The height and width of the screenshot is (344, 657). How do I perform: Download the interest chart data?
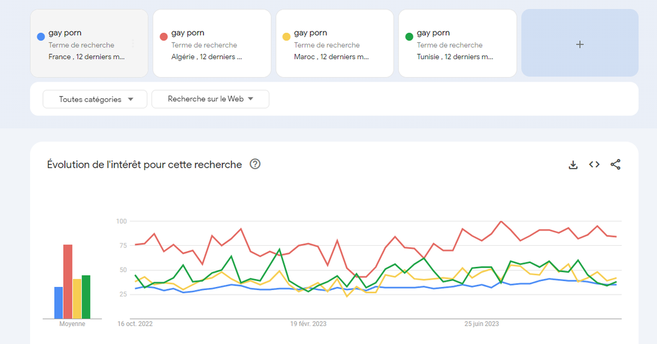[573, 165]
